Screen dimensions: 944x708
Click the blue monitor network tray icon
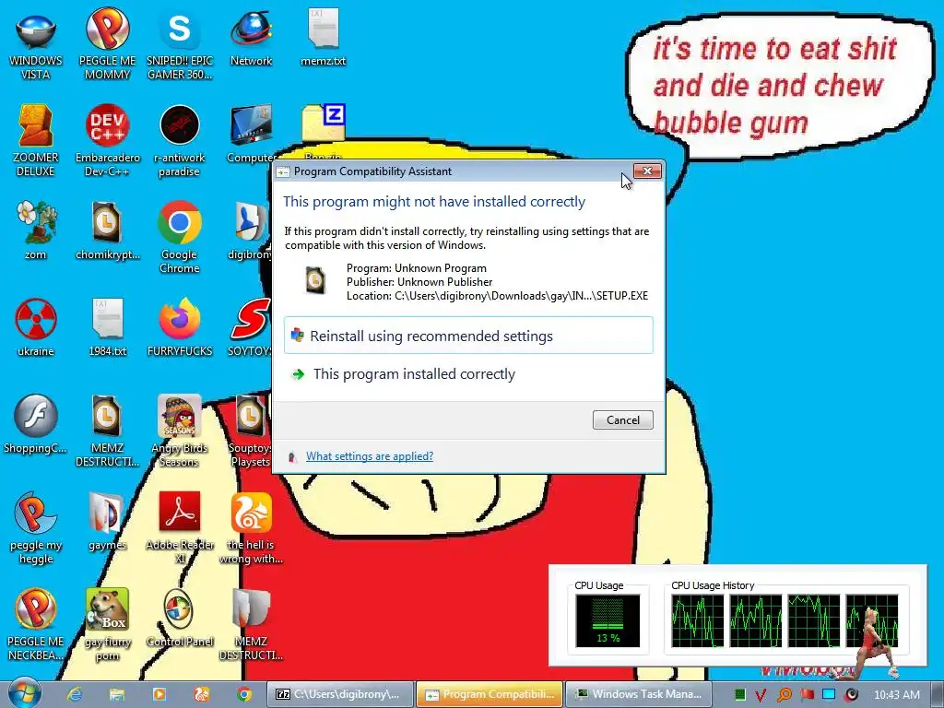[x=829, y=695]
